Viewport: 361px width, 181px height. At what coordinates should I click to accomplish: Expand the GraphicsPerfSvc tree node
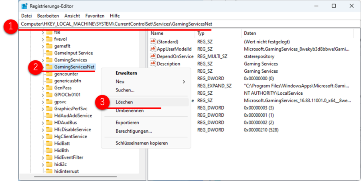coord(43,109)
